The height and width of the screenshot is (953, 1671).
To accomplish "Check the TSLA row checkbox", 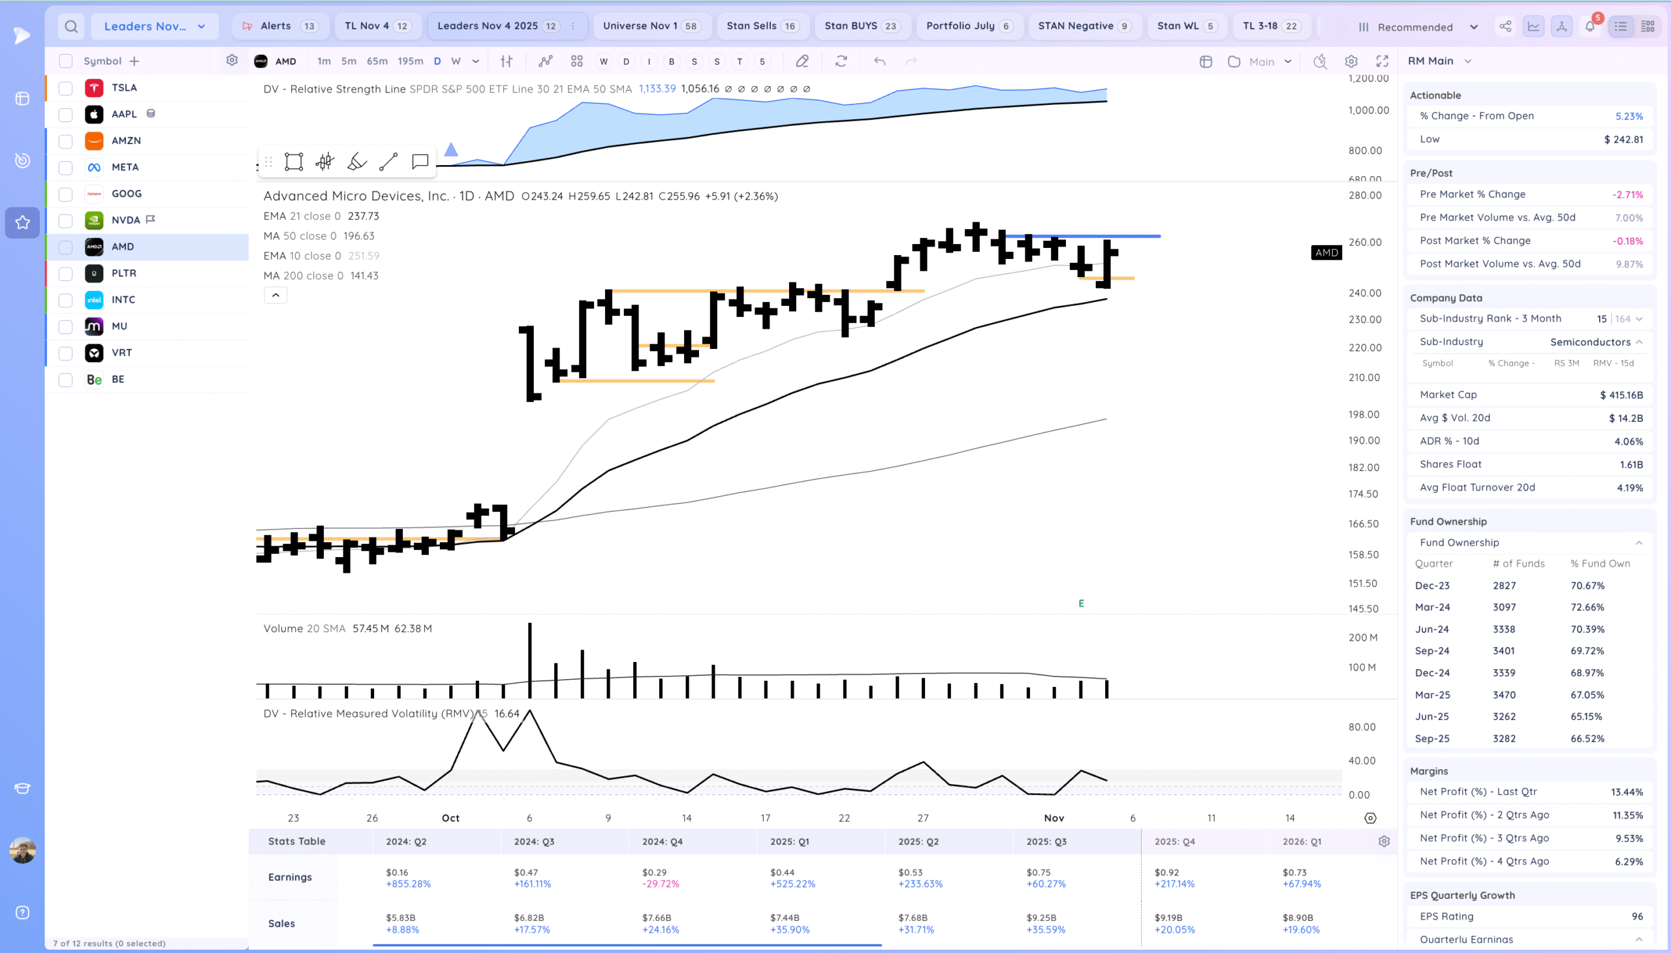I will click(65, 88).
